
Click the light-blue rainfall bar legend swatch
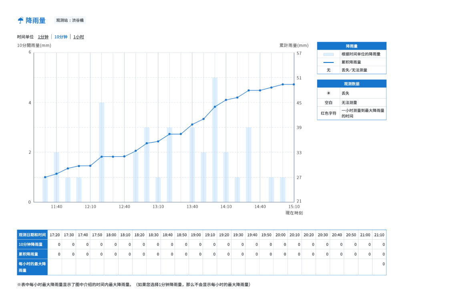click(x=328, y=55)
